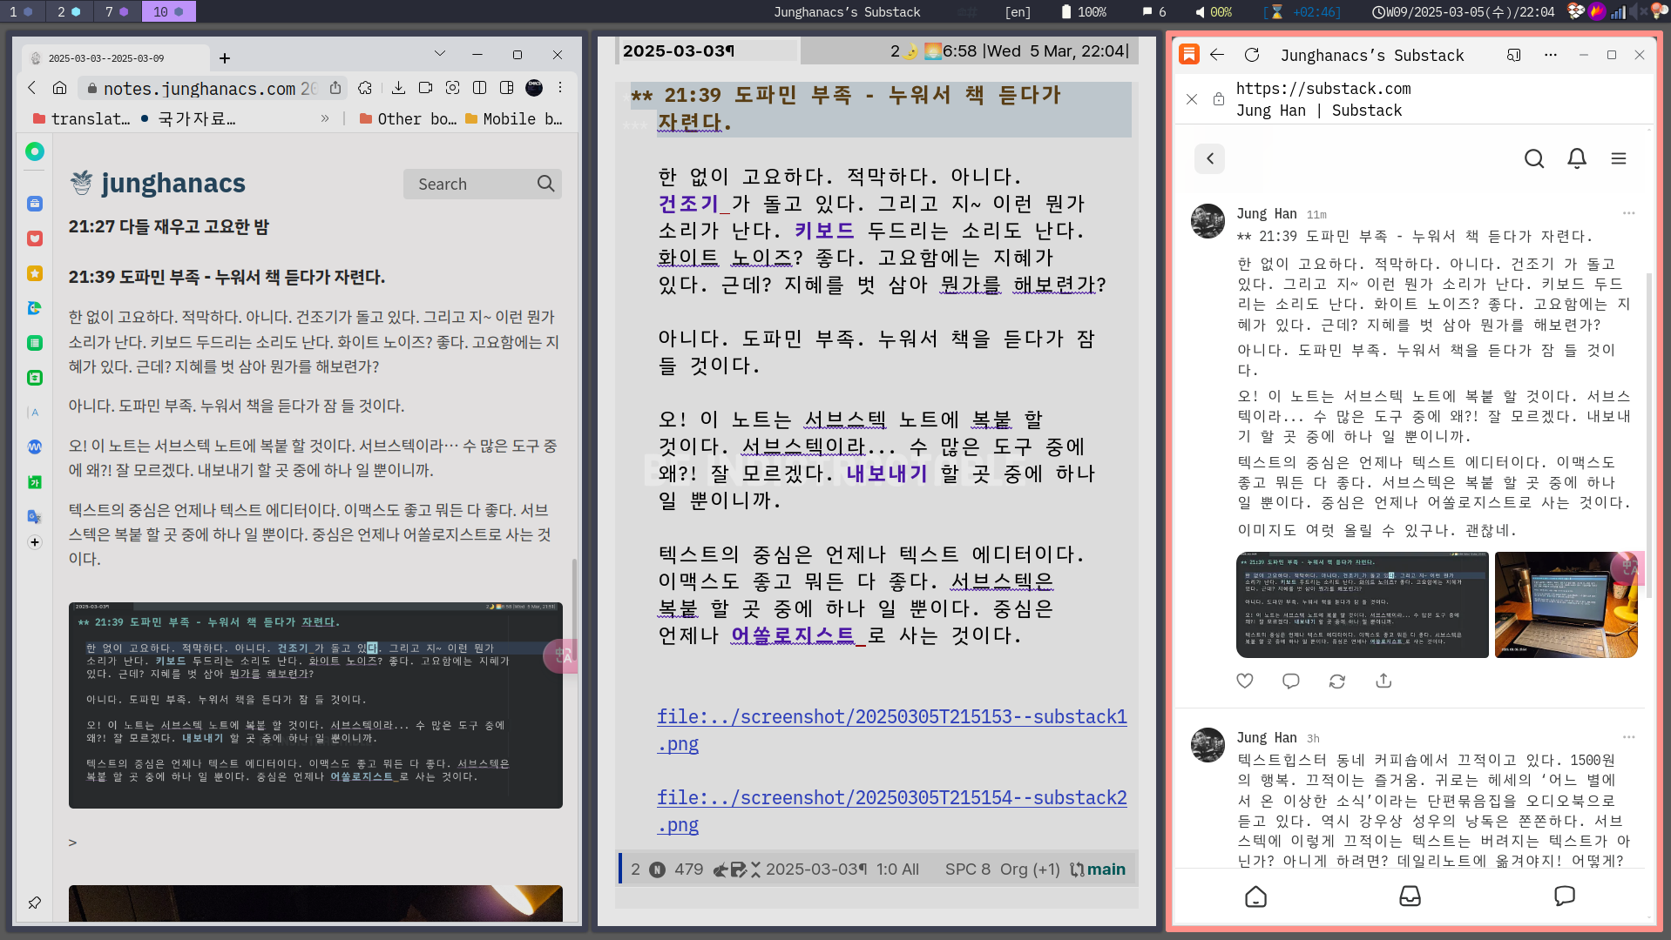Open the browser downloads icon
Screen dimensions: 1671x940
[x=398, y=88]
